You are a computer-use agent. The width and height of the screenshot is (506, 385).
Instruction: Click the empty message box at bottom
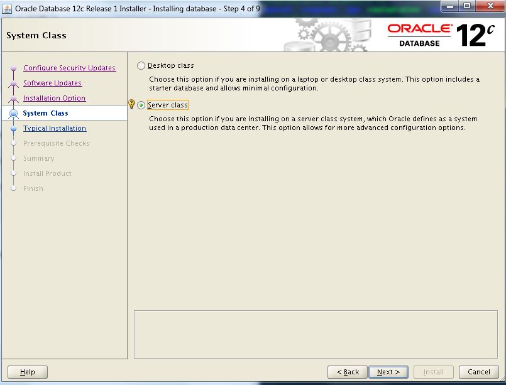(316, 334)
